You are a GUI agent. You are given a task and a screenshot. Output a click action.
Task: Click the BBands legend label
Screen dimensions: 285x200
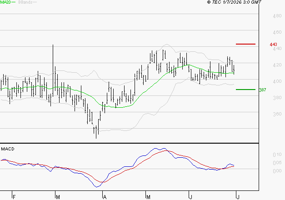tap(25, 2)
